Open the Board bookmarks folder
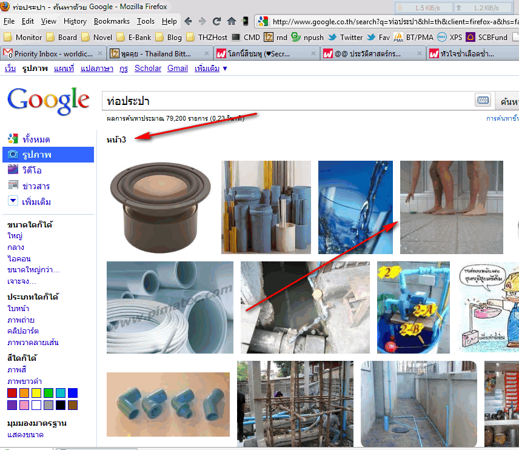This screenshot has height=450, width=519. click(x=62, y=38)
